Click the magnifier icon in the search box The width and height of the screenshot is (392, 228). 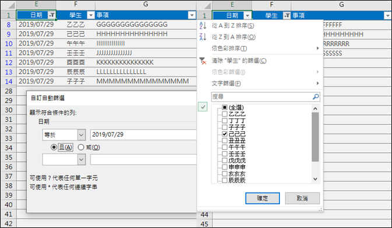(x=316, y=96)
